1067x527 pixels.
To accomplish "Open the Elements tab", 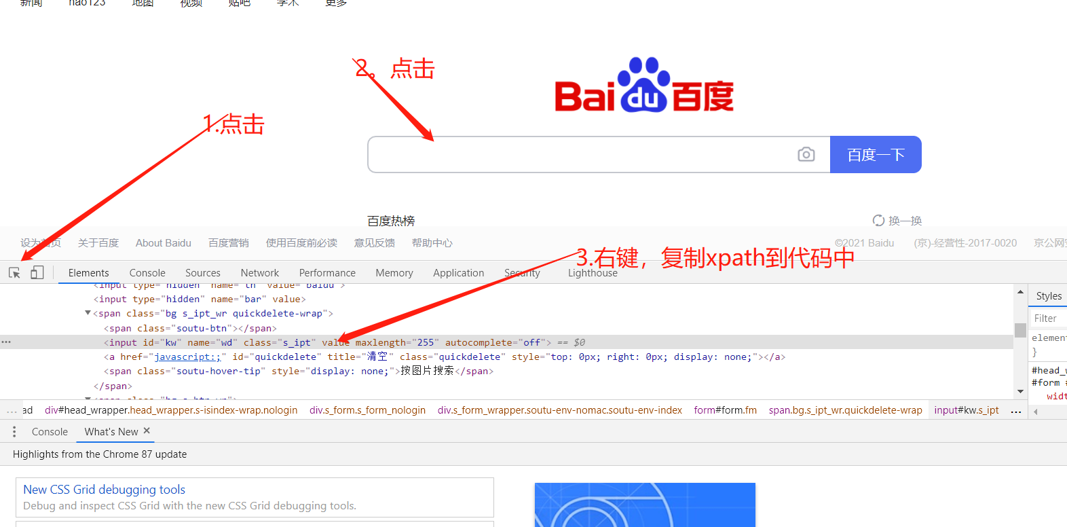I will [88, 272].
